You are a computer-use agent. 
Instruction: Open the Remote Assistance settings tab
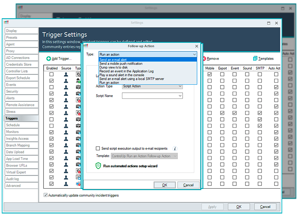coord(21,105)
